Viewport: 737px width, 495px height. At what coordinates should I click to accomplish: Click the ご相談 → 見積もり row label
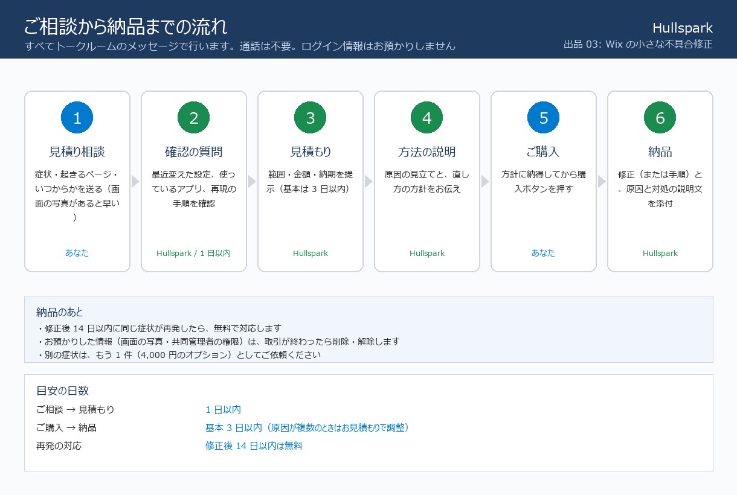click(x=76, y=410)
